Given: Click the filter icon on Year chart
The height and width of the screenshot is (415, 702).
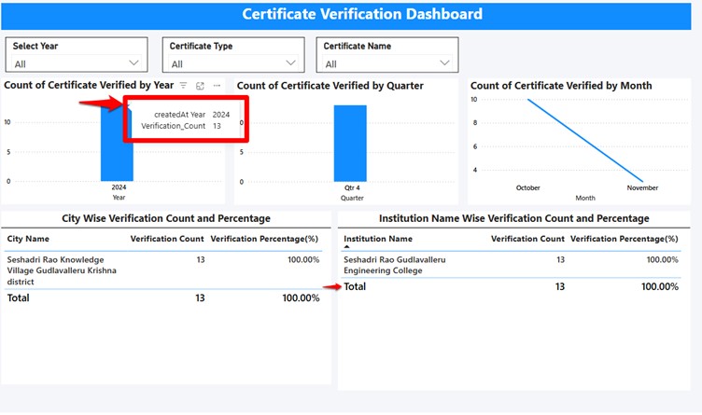Looking at the screenshot, I should pos(184,86).
